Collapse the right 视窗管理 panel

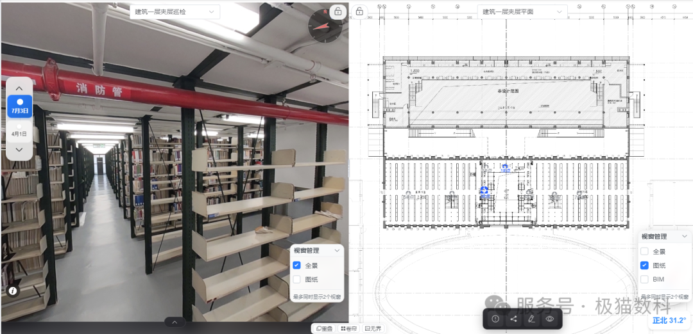click(x=685, y=237)
